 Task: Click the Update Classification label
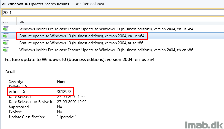(x=27, y=117)
